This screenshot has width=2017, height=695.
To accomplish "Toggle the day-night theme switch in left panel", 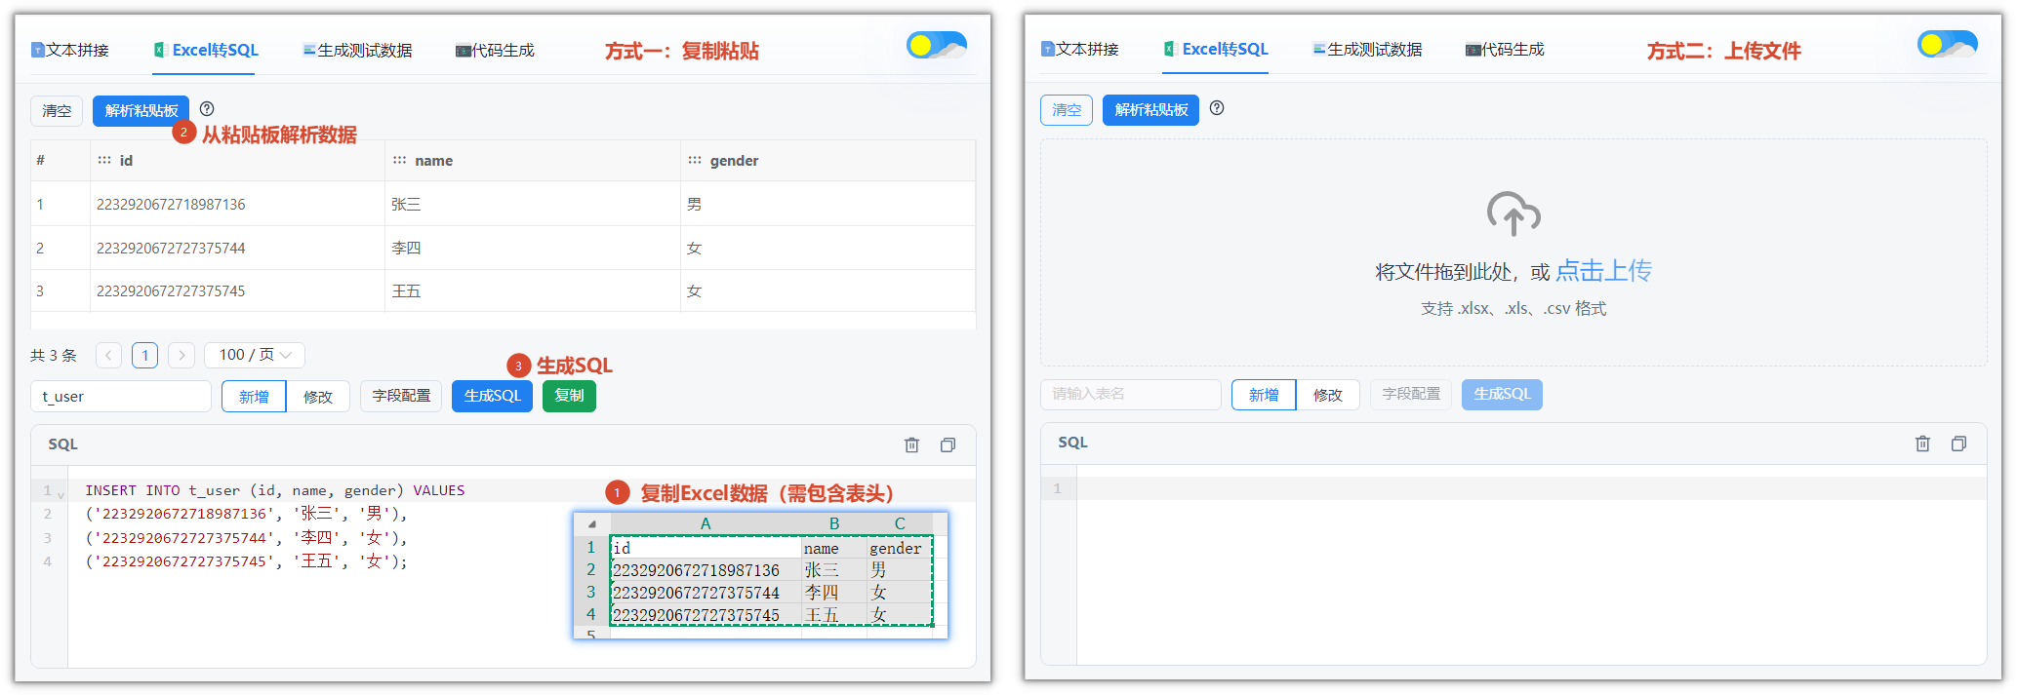I will pyautogui.click(x=936, y=45).
